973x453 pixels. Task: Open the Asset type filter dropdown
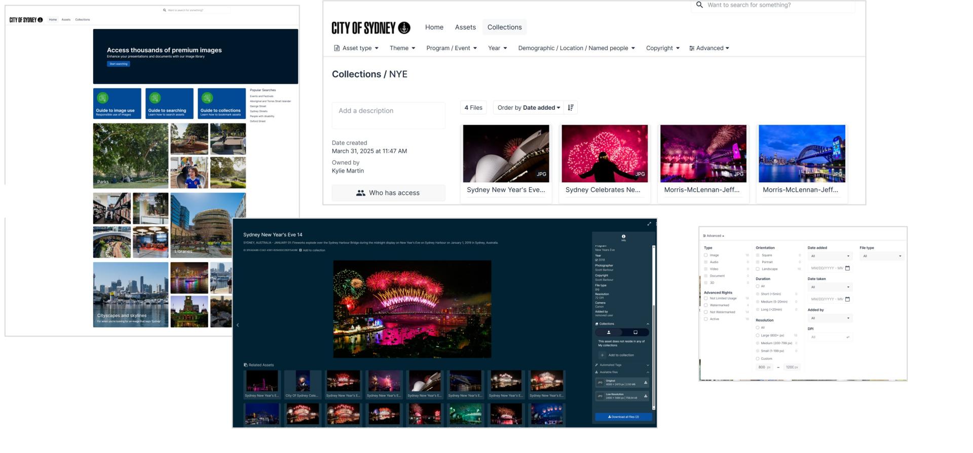(x=356, y=48)
